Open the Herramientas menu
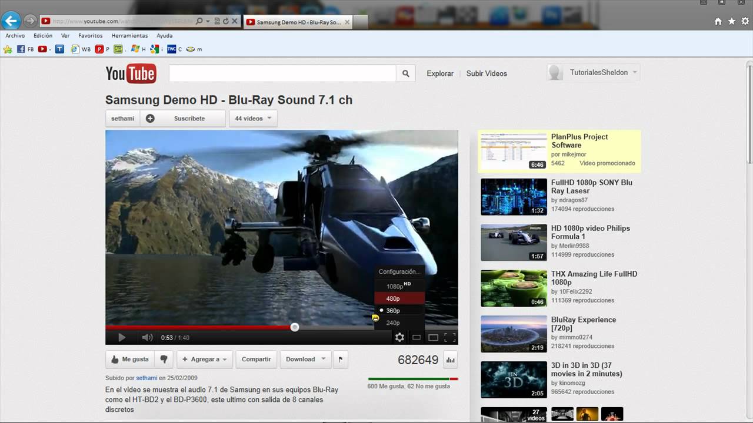The height and width of the screenshot is (423, 753). coord(130,35)
